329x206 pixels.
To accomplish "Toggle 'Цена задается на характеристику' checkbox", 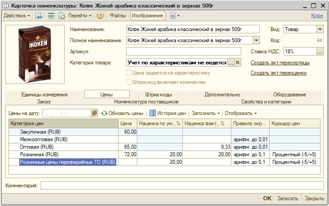I will pyautogui.click(x=129, y=73).
